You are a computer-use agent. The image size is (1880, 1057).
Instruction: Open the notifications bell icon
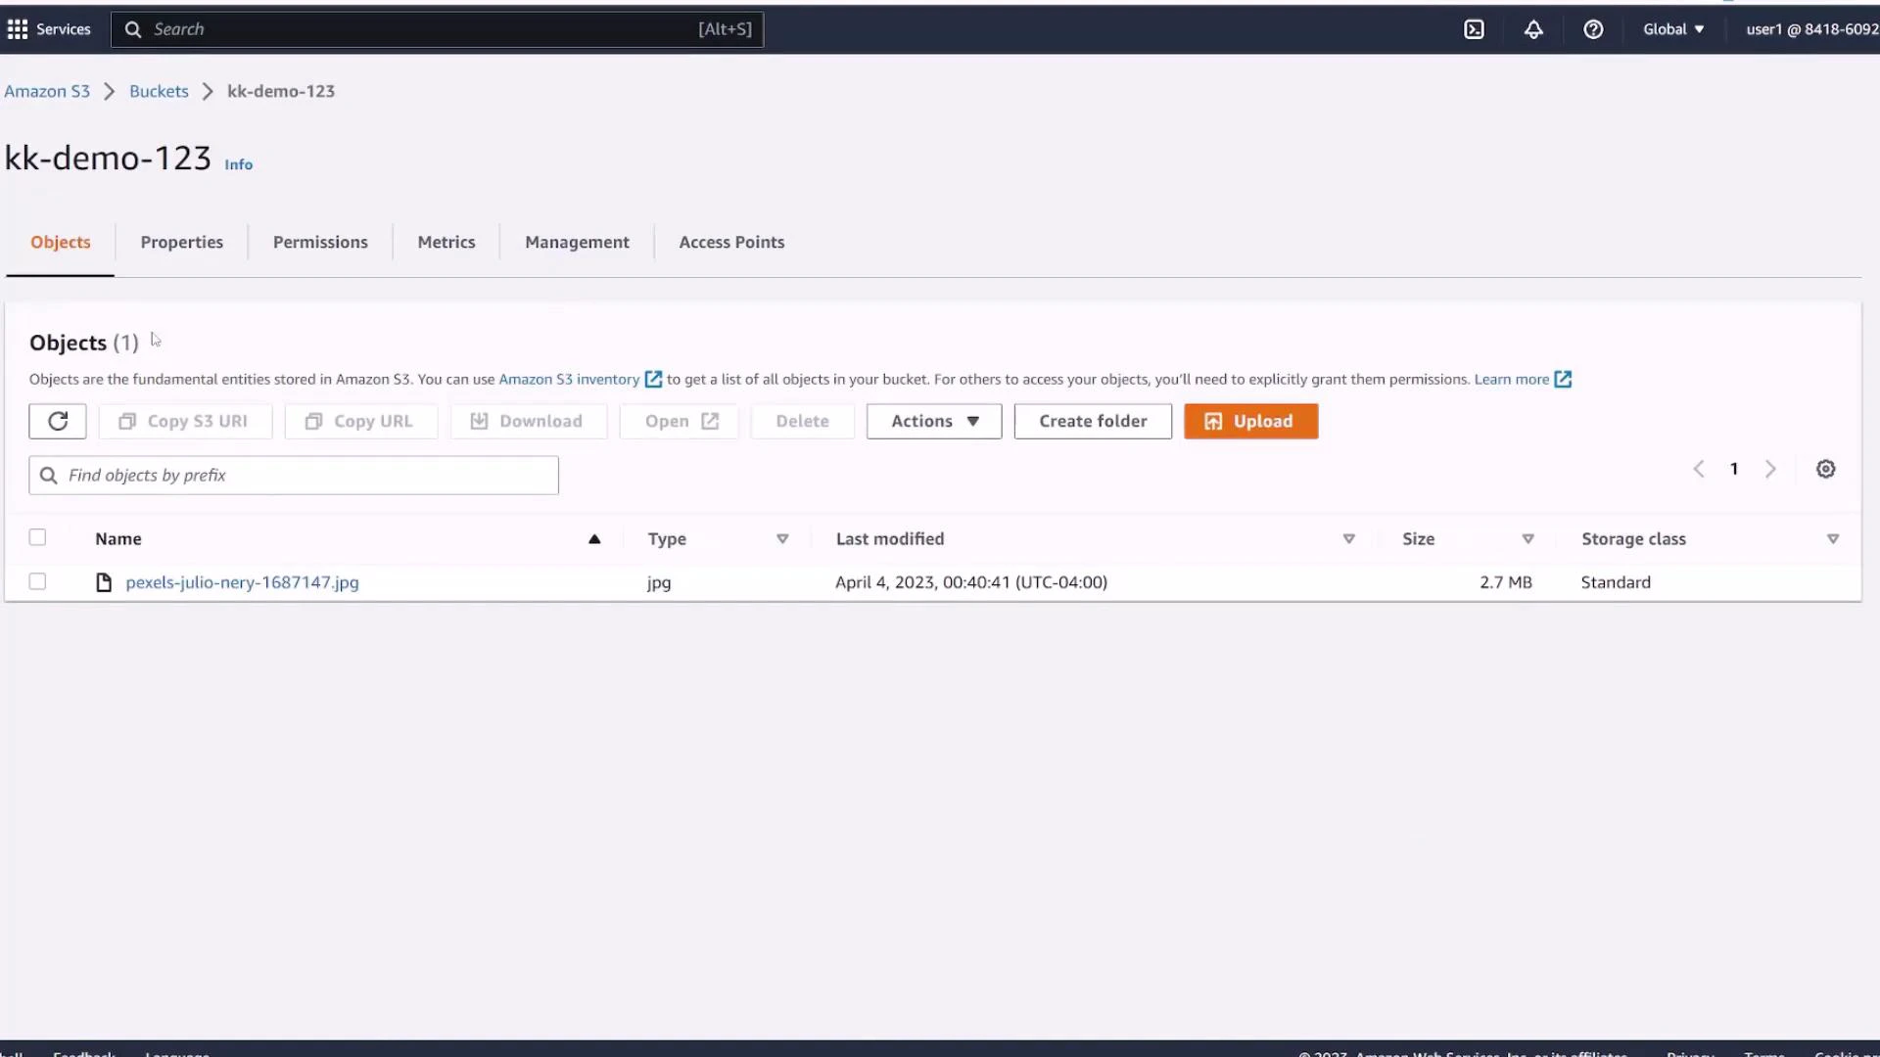click(x=1533, y=29)
